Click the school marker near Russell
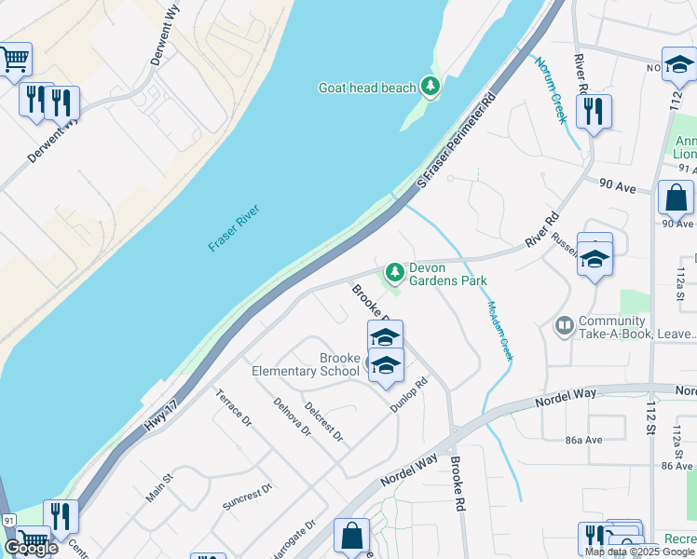This screenshot has height=559, width=697. [x=594, y=261]
